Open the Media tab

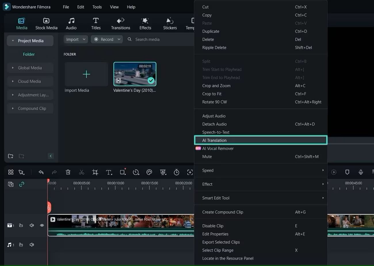click(x=22, y=24)
